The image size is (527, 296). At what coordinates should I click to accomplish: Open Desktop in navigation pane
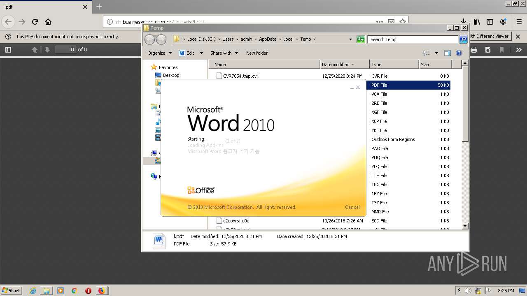pos(171,75)
